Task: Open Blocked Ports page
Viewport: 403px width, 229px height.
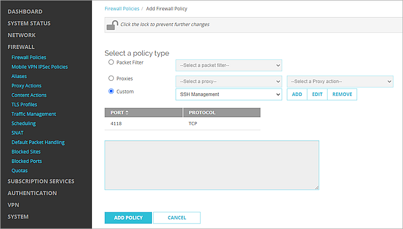Action: pos(27,161)
